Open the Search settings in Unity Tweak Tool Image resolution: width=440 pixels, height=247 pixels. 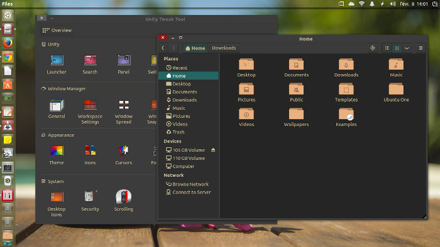click(x=90, y=60)
